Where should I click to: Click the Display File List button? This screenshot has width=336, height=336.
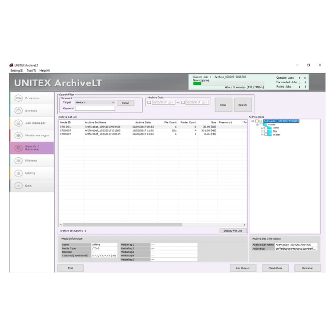(x=233, y=231)
